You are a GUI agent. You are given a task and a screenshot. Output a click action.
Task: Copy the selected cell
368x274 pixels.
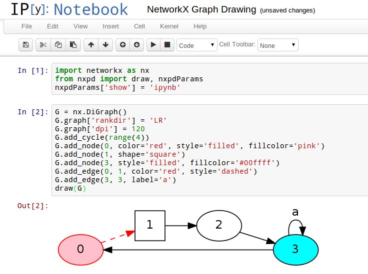point(58,45)
